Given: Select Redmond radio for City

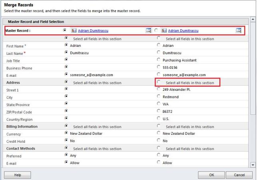Looking at the screenshot, I should pos(159,96).
